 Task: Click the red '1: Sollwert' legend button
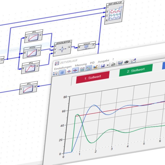click(93, 77)
